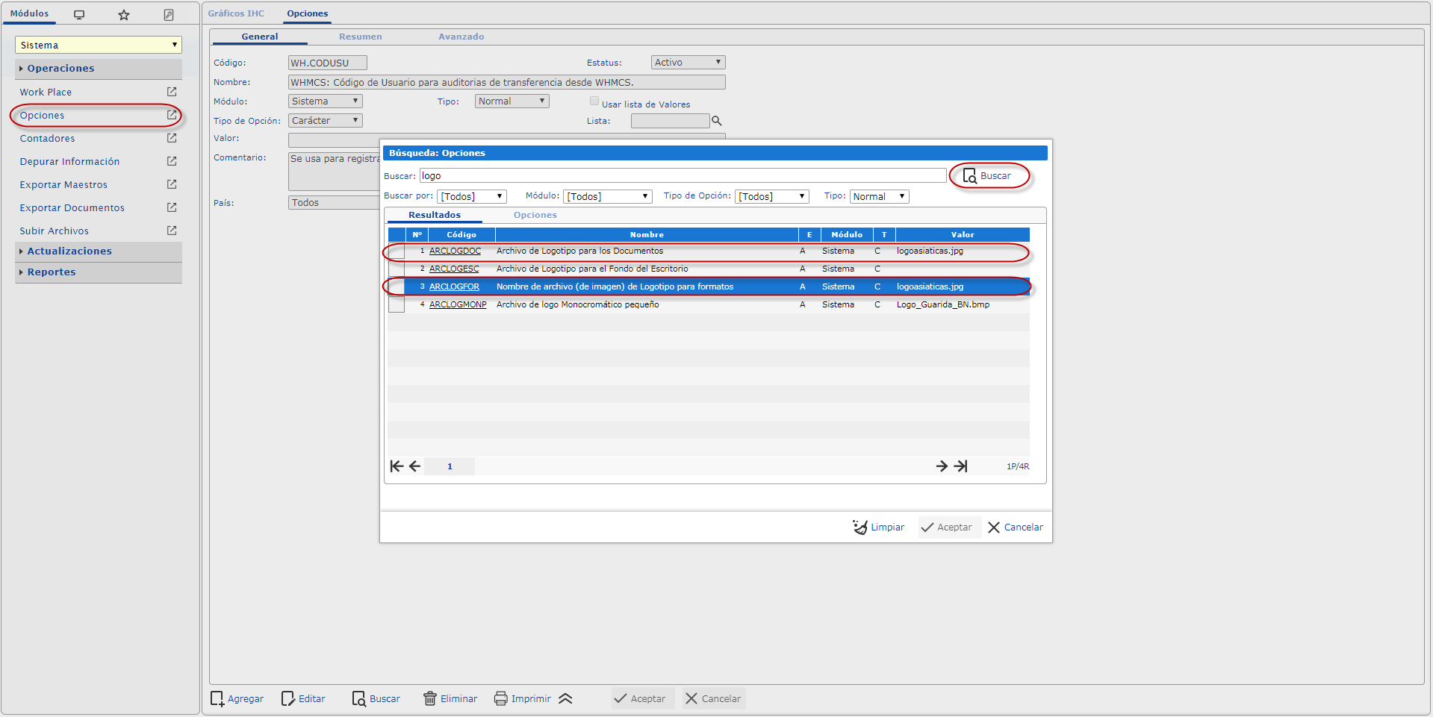Click the magnifier icon next to Lista
Viewport: 1433px width, 717px height.
pos(717,121)
